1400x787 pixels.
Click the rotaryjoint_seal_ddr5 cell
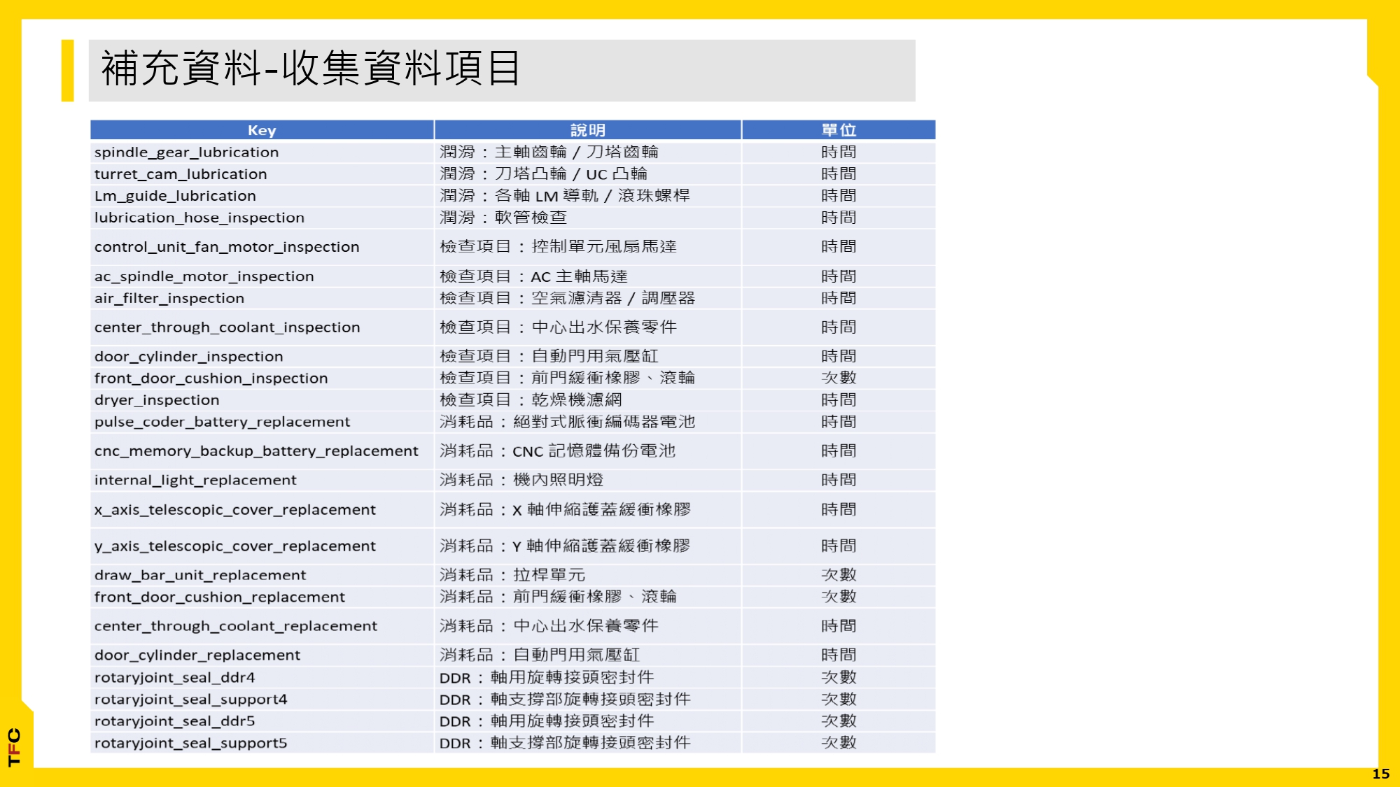coord(262,721)
